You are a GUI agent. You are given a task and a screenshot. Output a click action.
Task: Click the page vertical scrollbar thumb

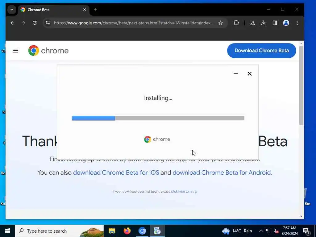point(301,86)
